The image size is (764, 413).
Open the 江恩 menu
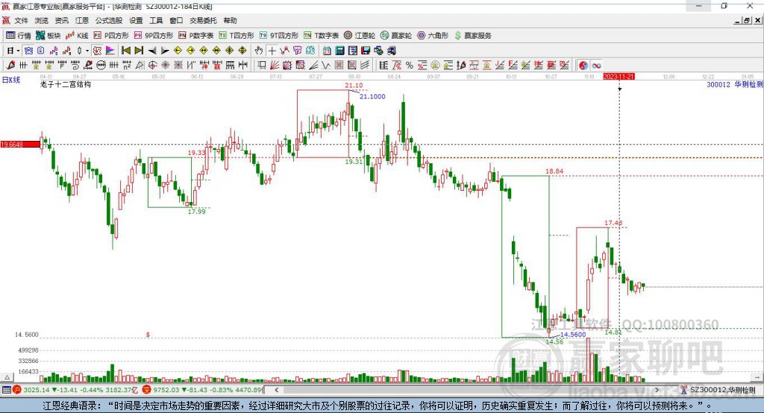point(82,20)
